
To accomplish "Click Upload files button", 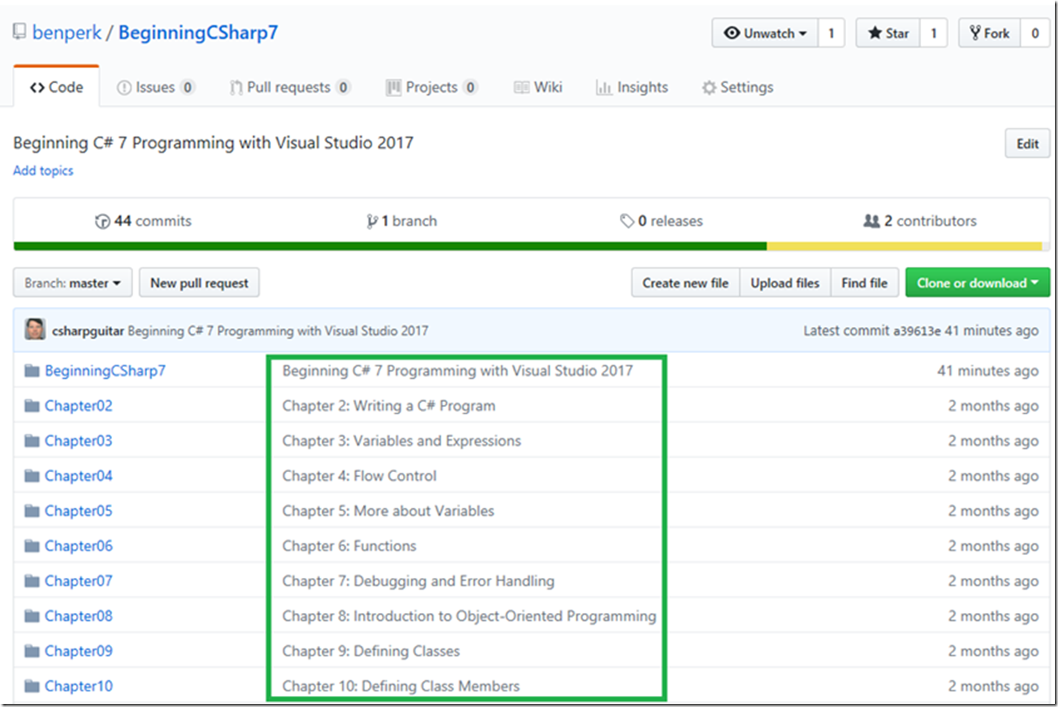I will pyautogui.click(x=785, y=283).
